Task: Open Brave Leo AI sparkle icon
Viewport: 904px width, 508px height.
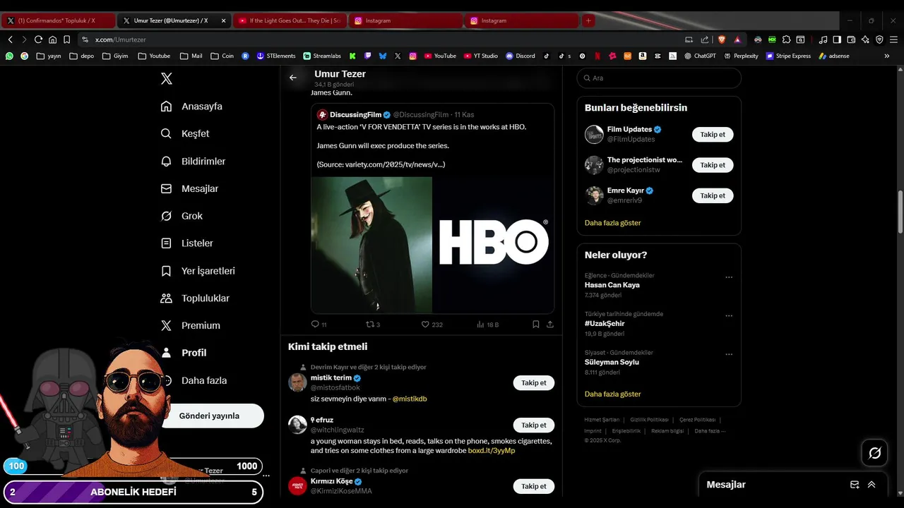Action: click(865, 40)
